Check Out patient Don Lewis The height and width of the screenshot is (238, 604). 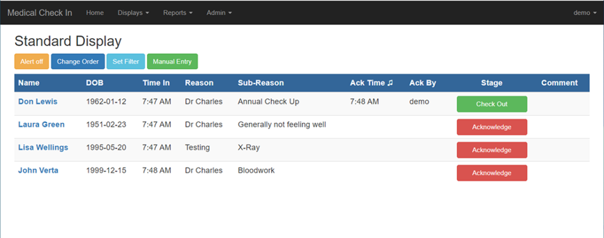pos(491,104)
